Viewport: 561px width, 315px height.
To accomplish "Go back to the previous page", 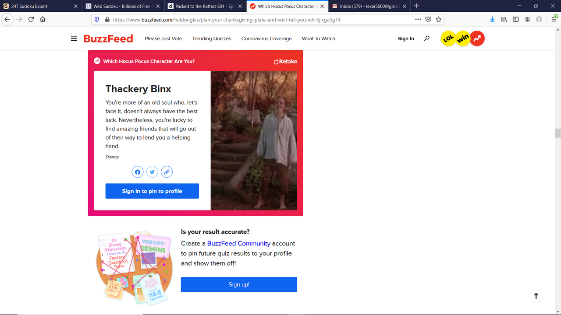I will click(7, 19).
